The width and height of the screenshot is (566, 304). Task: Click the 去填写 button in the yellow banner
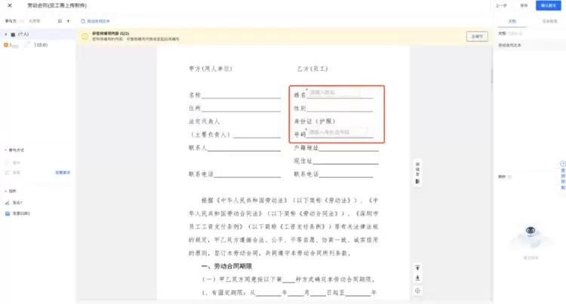475,35
